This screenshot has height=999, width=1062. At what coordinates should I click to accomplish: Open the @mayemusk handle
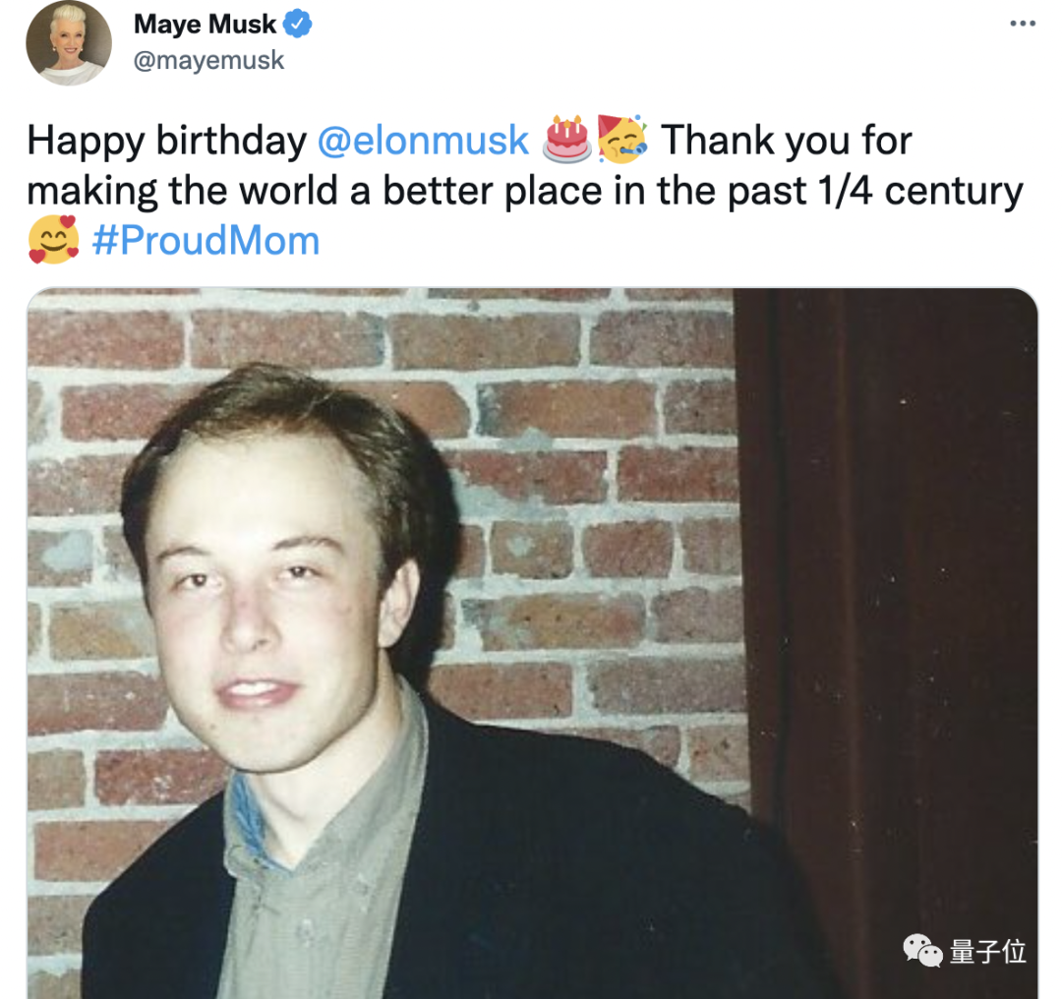click(x=208, y=60)
